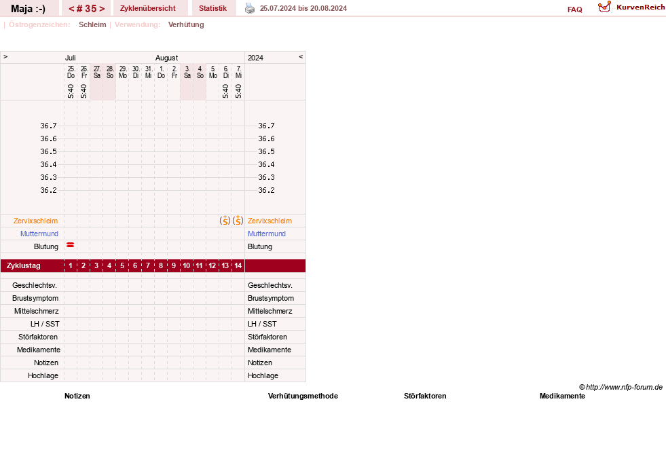
Task: Click the '27. Sa' date column header
Action: (x=97, y=72)
